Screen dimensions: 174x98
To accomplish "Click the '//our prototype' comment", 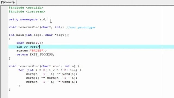I will tap(81, 27).
